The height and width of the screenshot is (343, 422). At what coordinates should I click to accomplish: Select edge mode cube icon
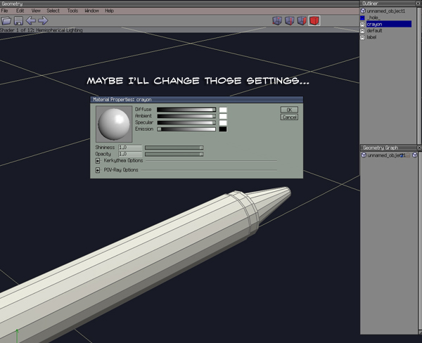[290, 20]
